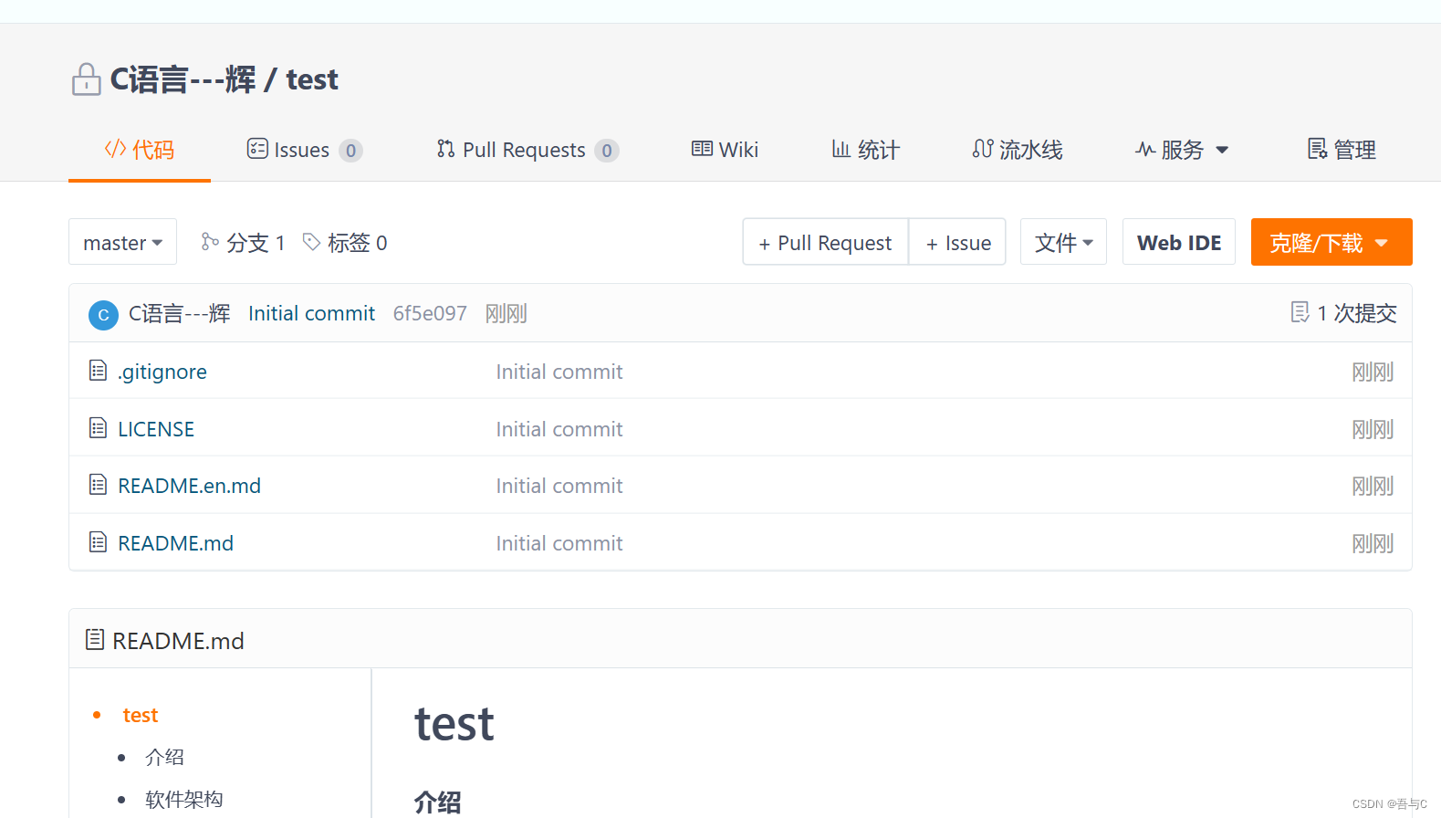1441x818 pixels.
Task: Click the Issues count badge 0
Action: 350,151
